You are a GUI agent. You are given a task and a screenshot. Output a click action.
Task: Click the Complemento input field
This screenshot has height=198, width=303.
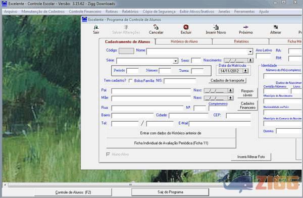pos(218,108)
